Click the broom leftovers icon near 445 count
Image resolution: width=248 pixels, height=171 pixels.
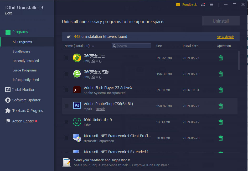coord(68,37)
